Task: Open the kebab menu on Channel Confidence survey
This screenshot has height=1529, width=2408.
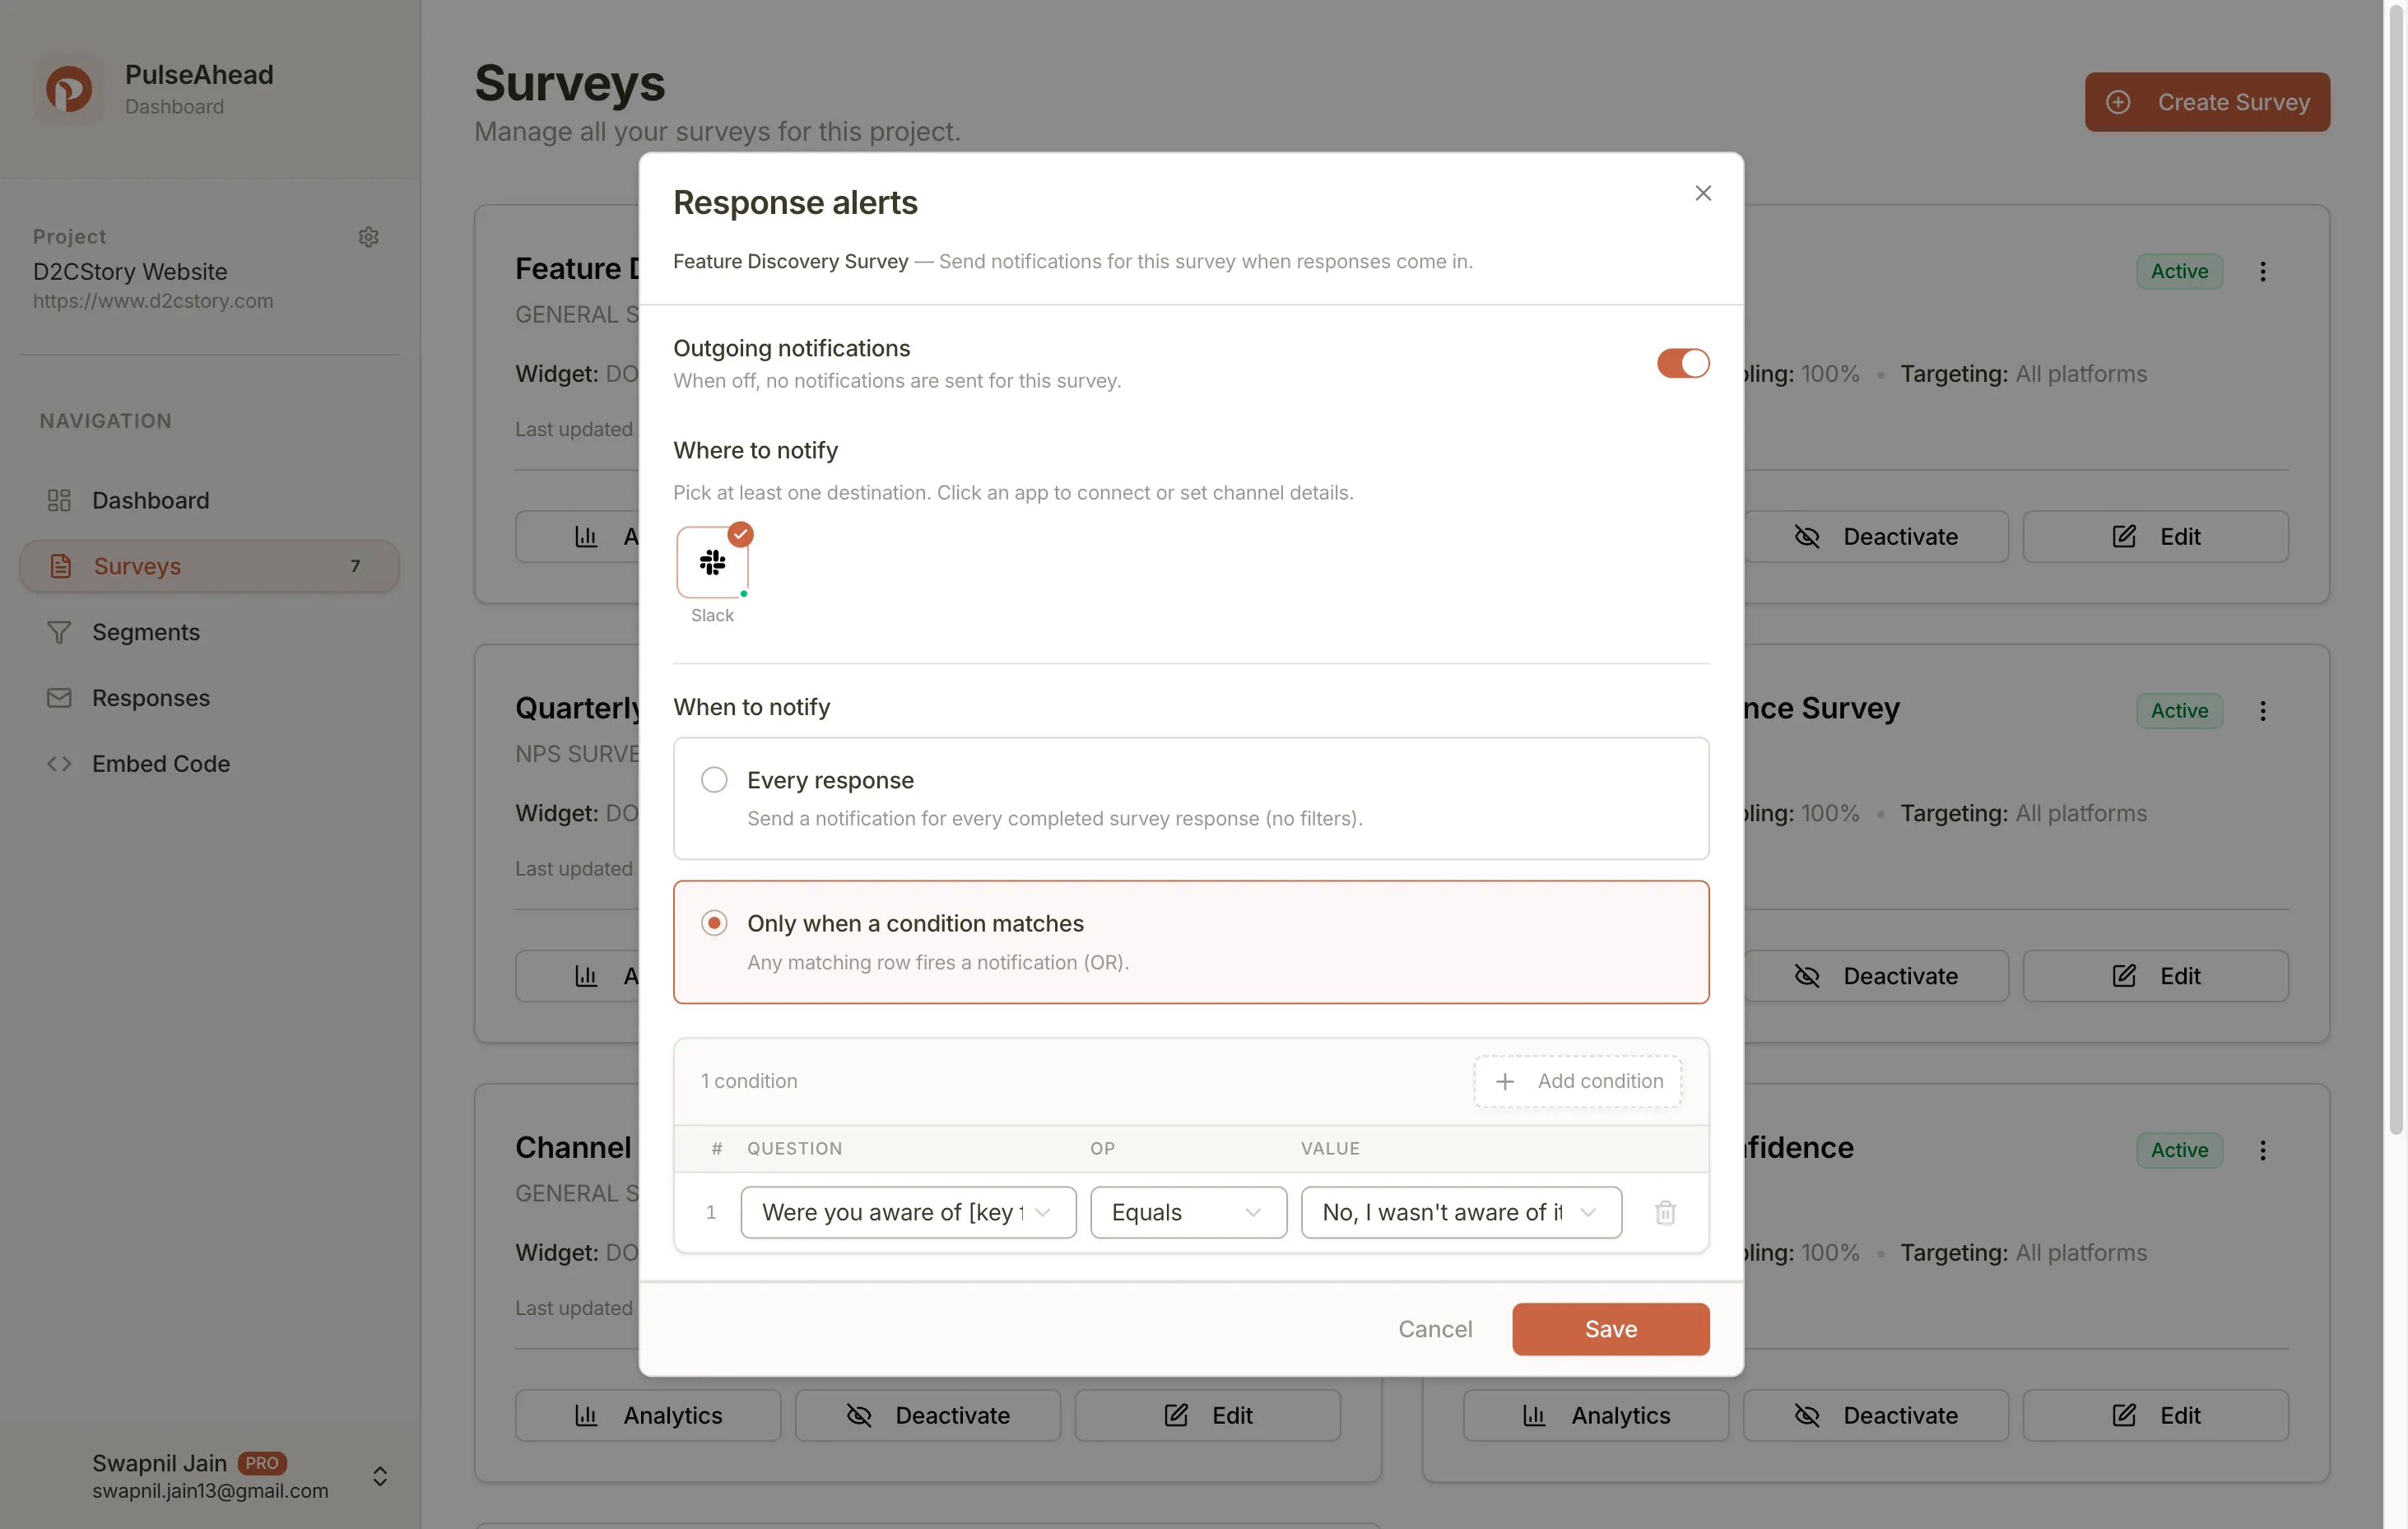Action: (2264, 1150)
